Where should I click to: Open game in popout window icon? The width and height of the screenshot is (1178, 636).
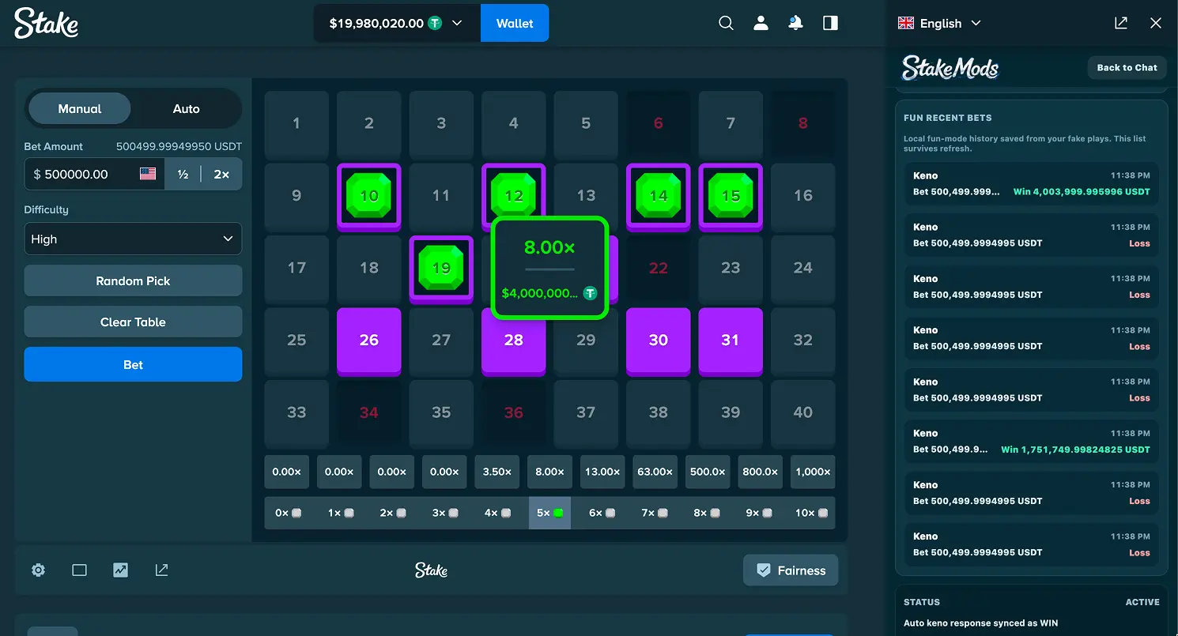(x=161, y=570)
